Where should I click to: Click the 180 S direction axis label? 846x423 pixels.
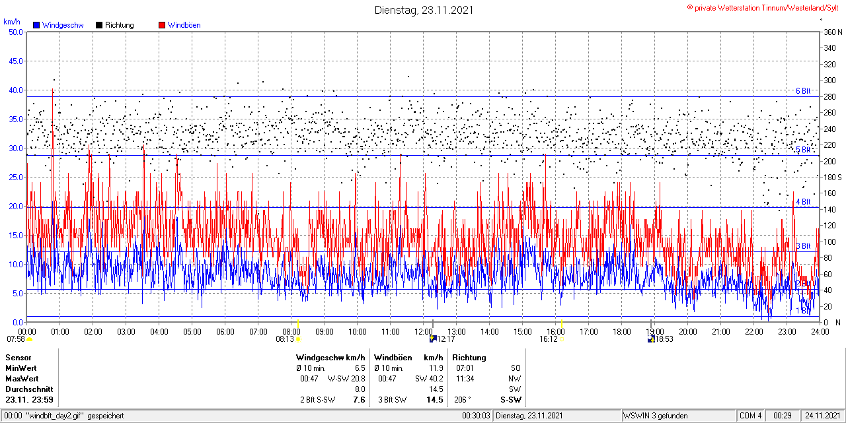(831, 177)
